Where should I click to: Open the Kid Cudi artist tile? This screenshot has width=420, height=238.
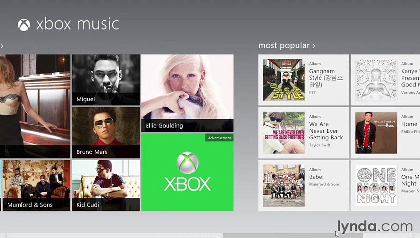106,185
